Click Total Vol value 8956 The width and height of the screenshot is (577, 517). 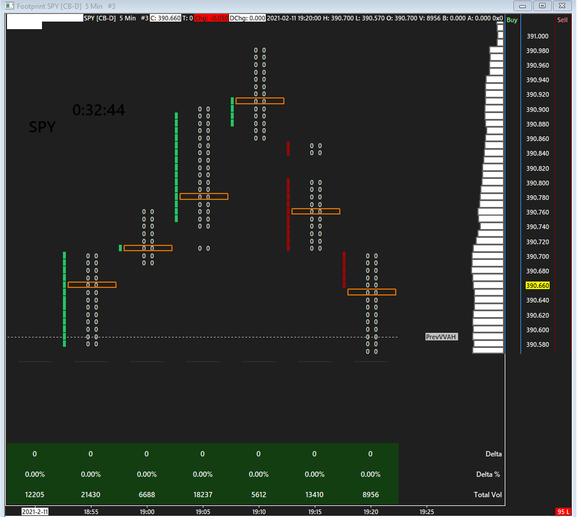tap(371, 494)
